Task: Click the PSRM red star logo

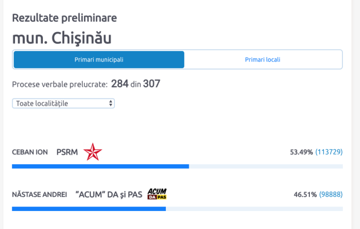Action: [x=93, y=152]
